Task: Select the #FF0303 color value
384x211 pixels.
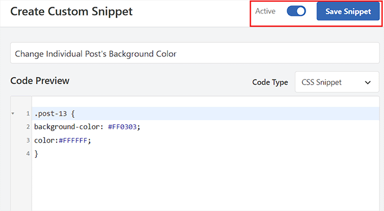Action: tap(122, 127)
